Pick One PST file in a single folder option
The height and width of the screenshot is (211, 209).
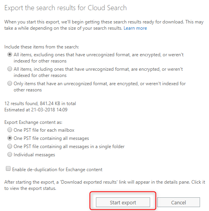pos(10,147)
